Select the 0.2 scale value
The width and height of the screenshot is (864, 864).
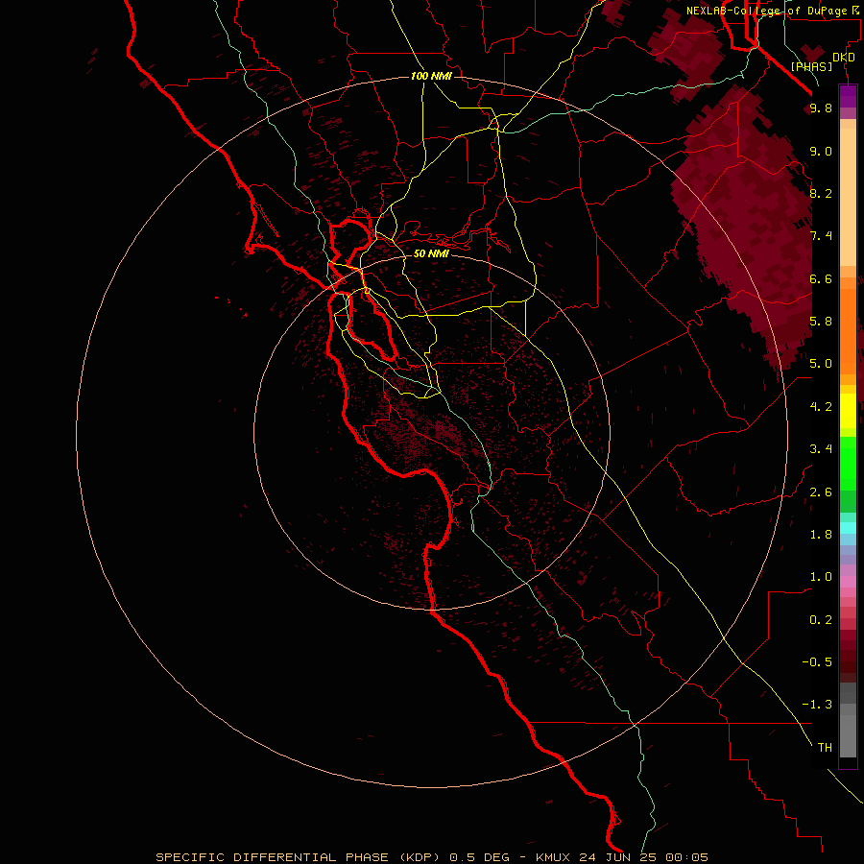[821, 620]
